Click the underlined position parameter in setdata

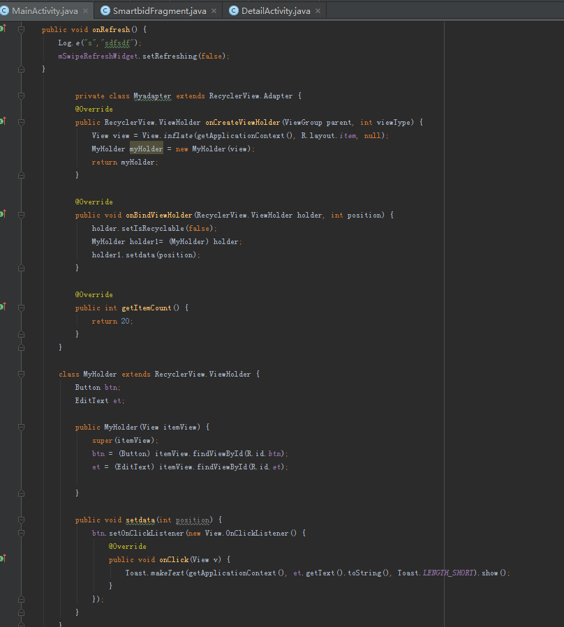(x=192, y=520)
